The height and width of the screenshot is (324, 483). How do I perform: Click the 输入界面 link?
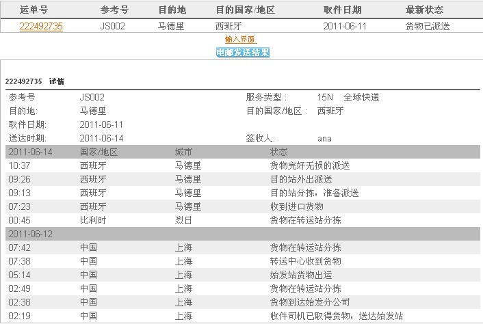coord(241,40)
